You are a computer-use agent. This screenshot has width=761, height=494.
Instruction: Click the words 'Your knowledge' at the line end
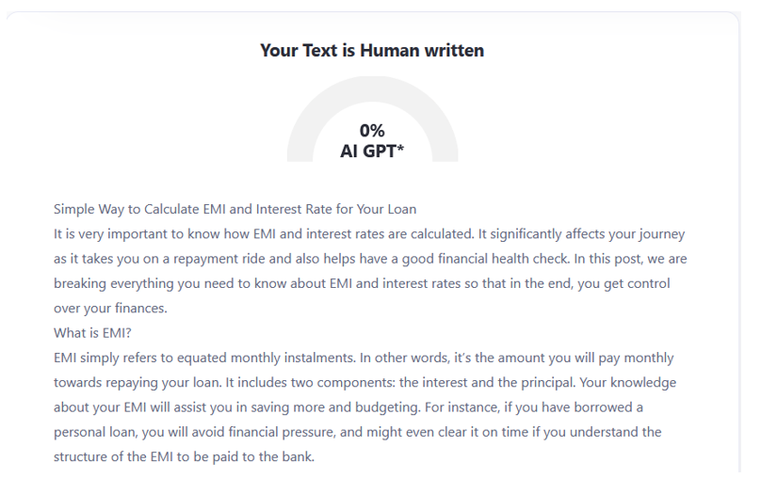coord(627,383)
